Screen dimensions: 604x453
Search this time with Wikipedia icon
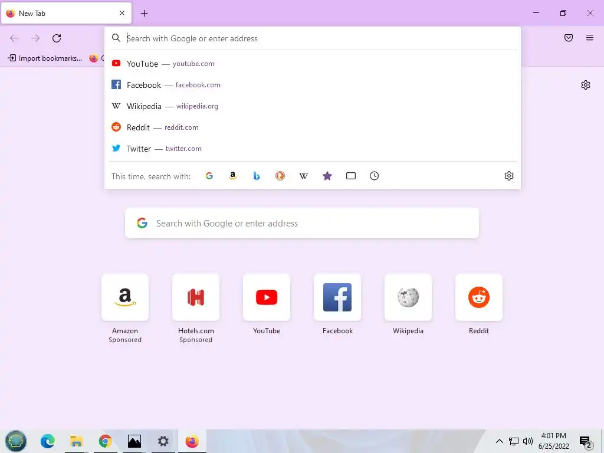[x=304, y=176]
